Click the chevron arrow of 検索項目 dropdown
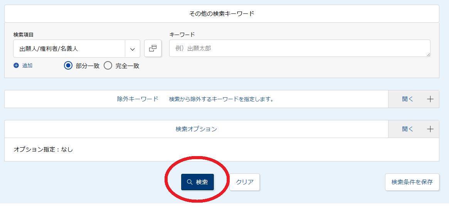 click(132, 49)
